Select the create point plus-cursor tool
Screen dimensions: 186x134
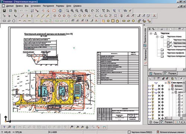[x=4, y=16]
